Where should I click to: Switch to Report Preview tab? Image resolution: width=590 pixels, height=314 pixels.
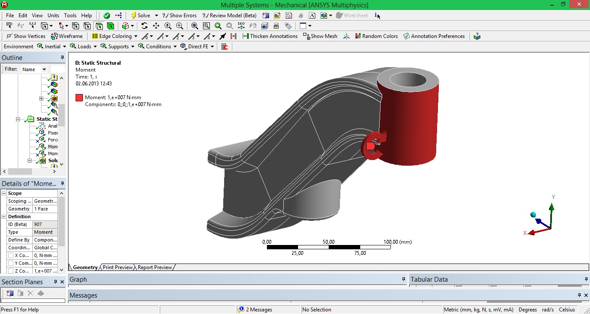[x=155, y=267]
